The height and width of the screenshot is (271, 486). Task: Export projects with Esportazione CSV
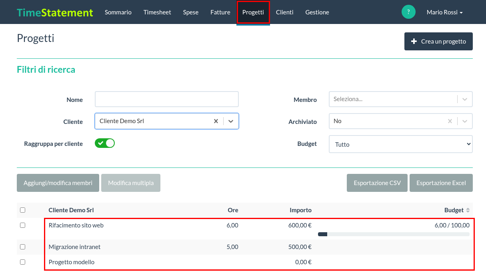(x=377, y=183)
